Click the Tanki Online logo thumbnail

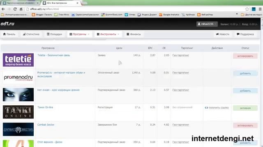pos(18,112)
